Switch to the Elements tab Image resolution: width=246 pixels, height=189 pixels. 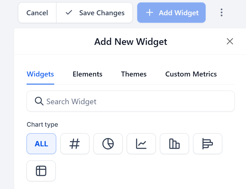point(87,74)
